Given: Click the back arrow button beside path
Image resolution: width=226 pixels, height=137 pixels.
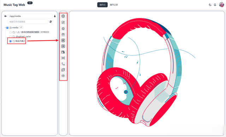Looking at the screenshot, I should 6,16.
